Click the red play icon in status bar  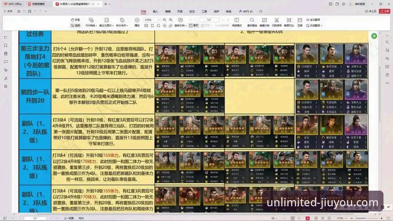[308, 218]
